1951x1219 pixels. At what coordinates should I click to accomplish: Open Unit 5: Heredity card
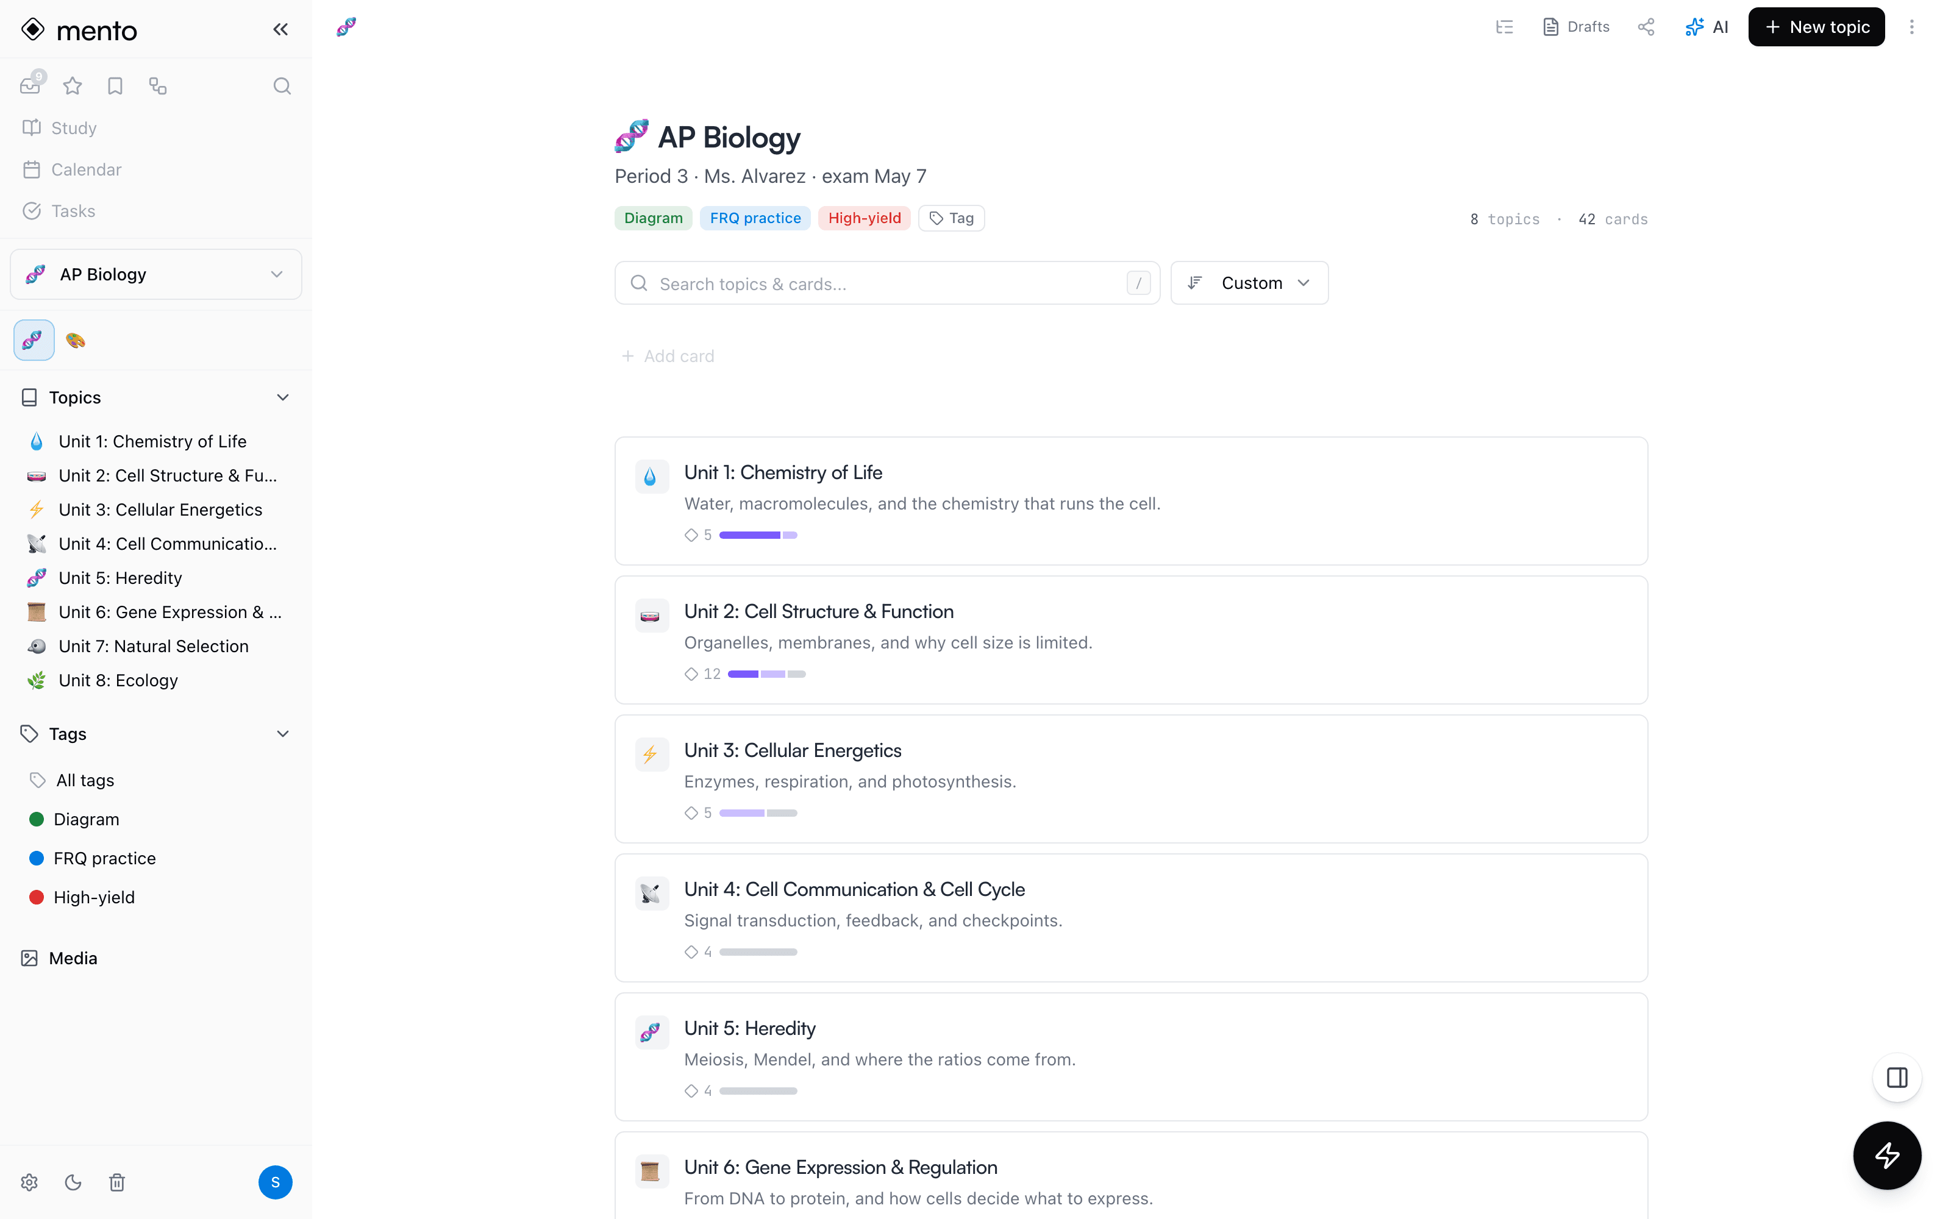[1130, 1056]
